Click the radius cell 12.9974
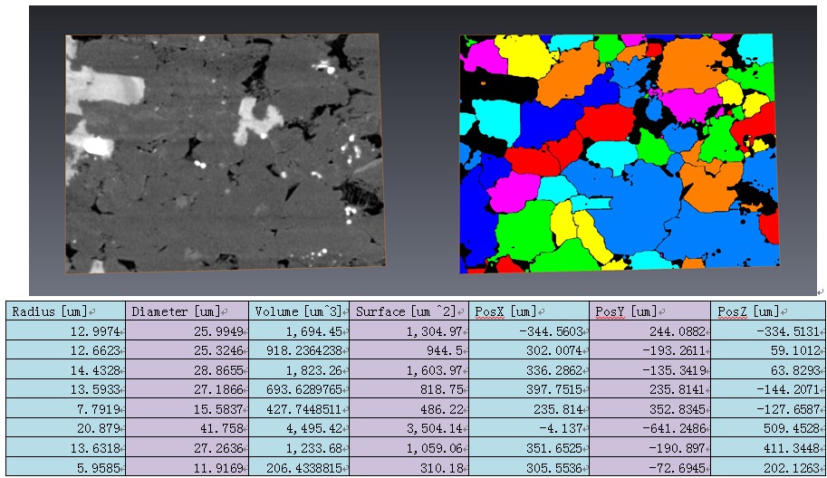 pyautogui.click(x=66, y=331)
